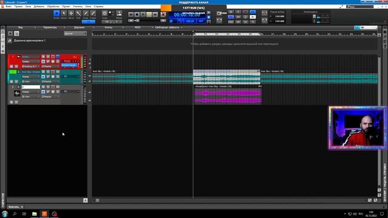
Task: Open the Добавить menu
Action: click(x=39, y=7)
